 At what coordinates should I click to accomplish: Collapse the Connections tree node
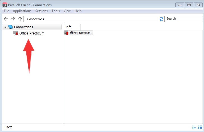5,27
